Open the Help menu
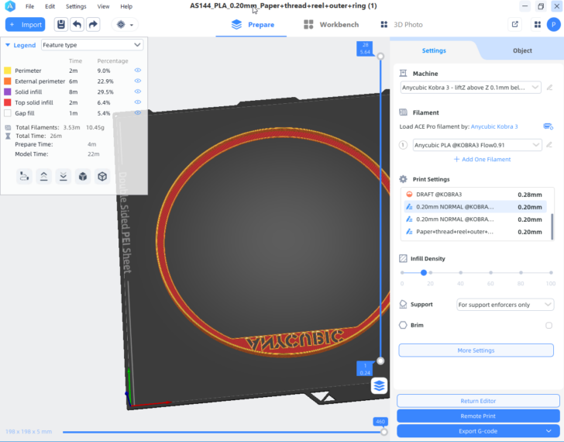Image resolution: width=564 pixels, height=442 pixels. (126, 6)
